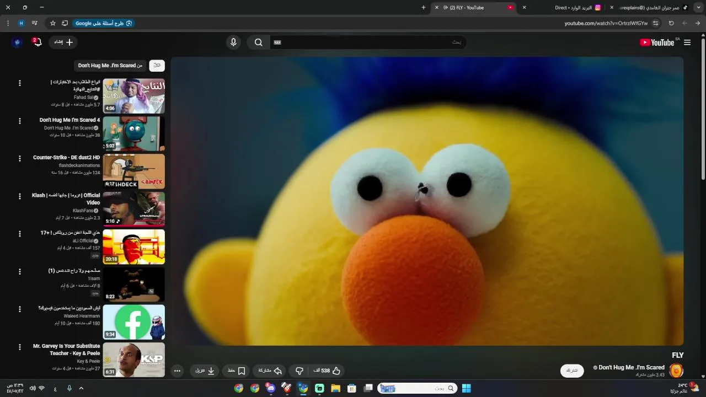Share the video via مشاركة button

(x=270, y=371)
